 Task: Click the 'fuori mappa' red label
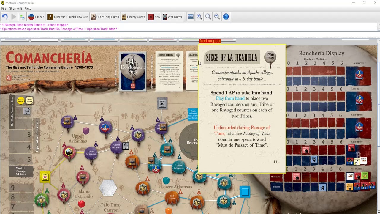click(210, 41)
